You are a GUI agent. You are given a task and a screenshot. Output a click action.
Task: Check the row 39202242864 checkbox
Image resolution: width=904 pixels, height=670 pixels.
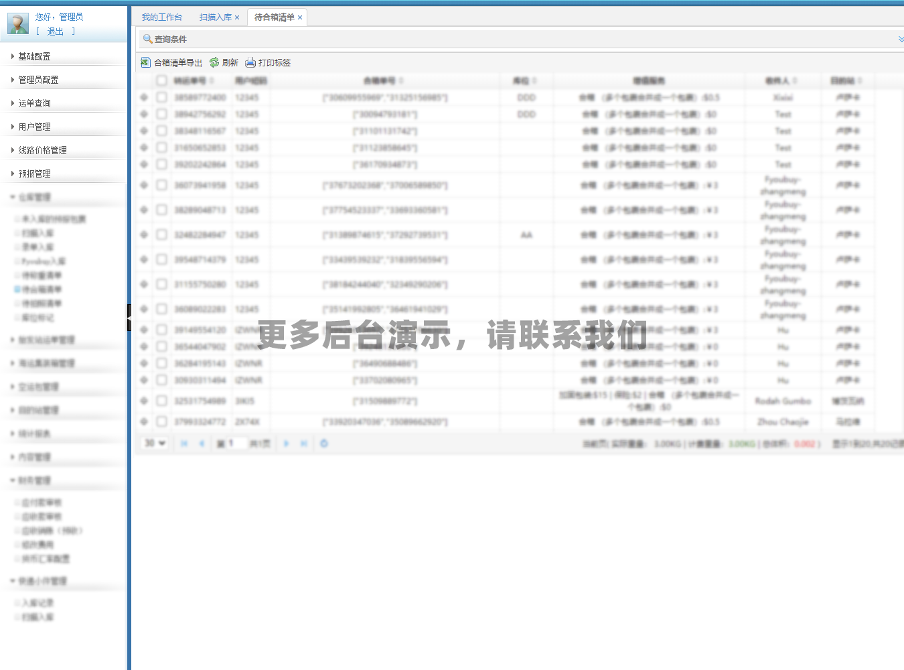click(161, 164)
